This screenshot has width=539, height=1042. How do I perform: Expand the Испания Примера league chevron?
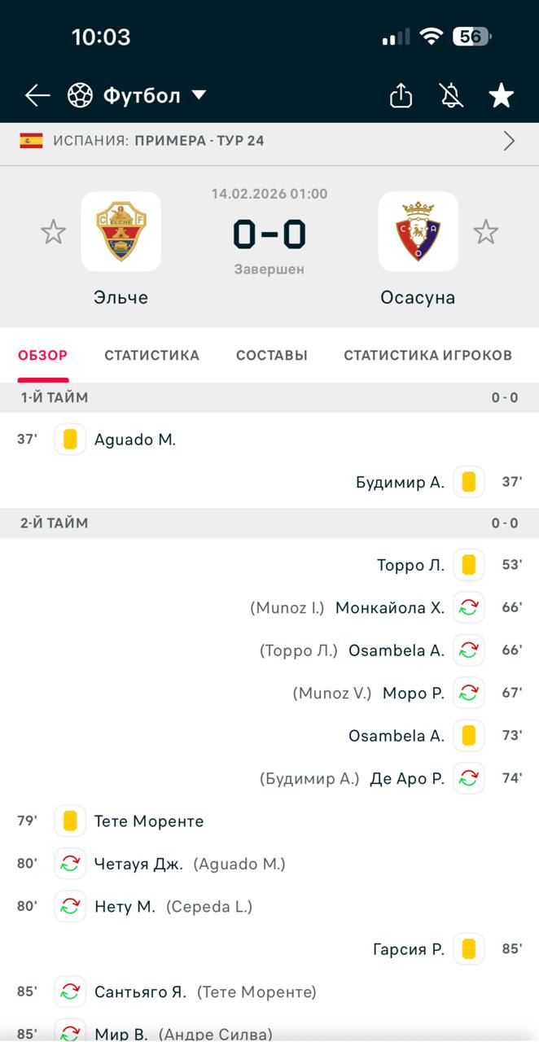coord(510,141)
